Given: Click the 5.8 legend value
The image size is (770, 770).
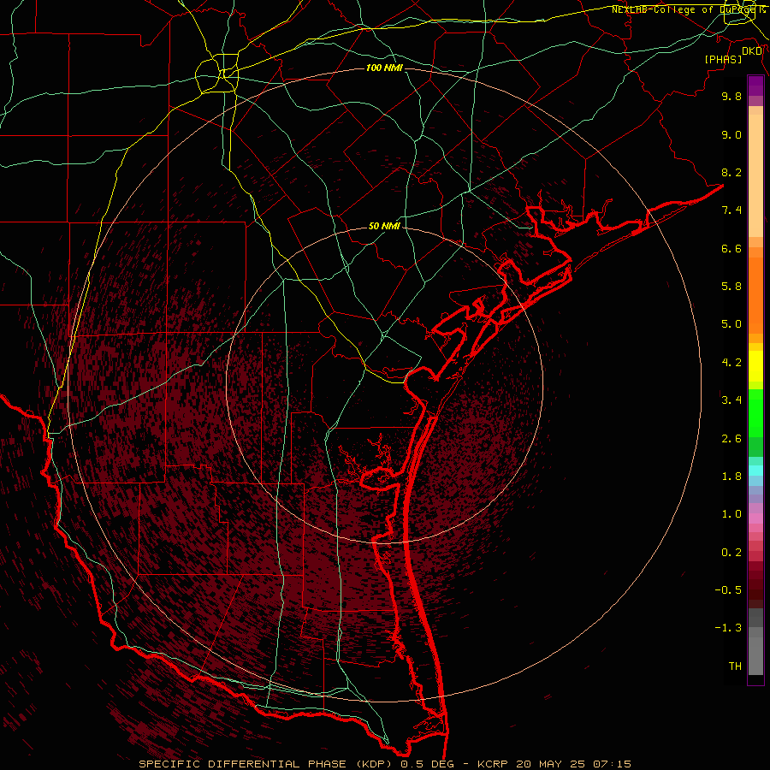Looking at the screenshot, I should click(x=731, y=287).
